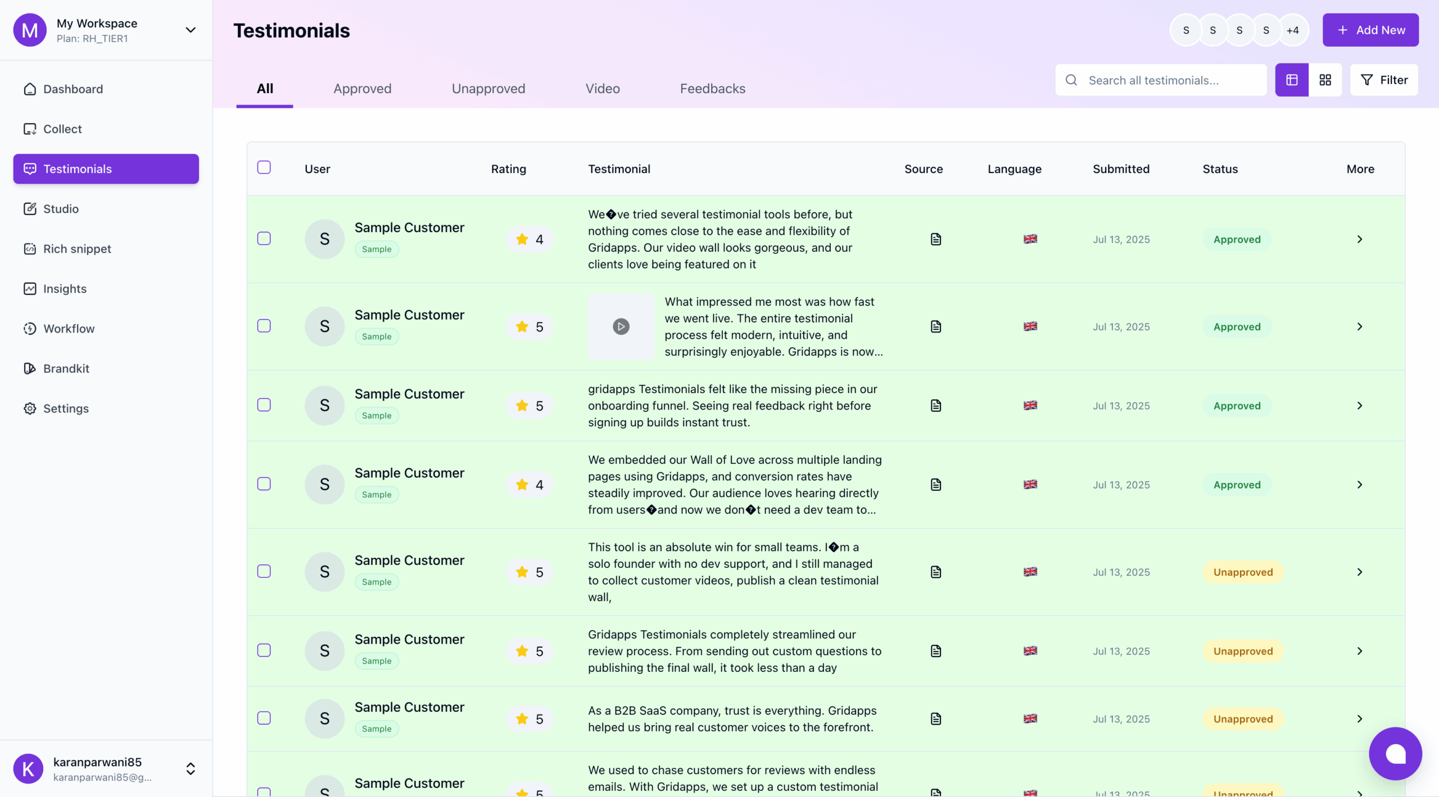Open Brandkit from the sidebar

point(106,368)
